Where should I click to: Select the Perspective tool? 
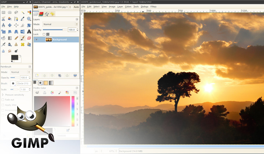(16, 31)
